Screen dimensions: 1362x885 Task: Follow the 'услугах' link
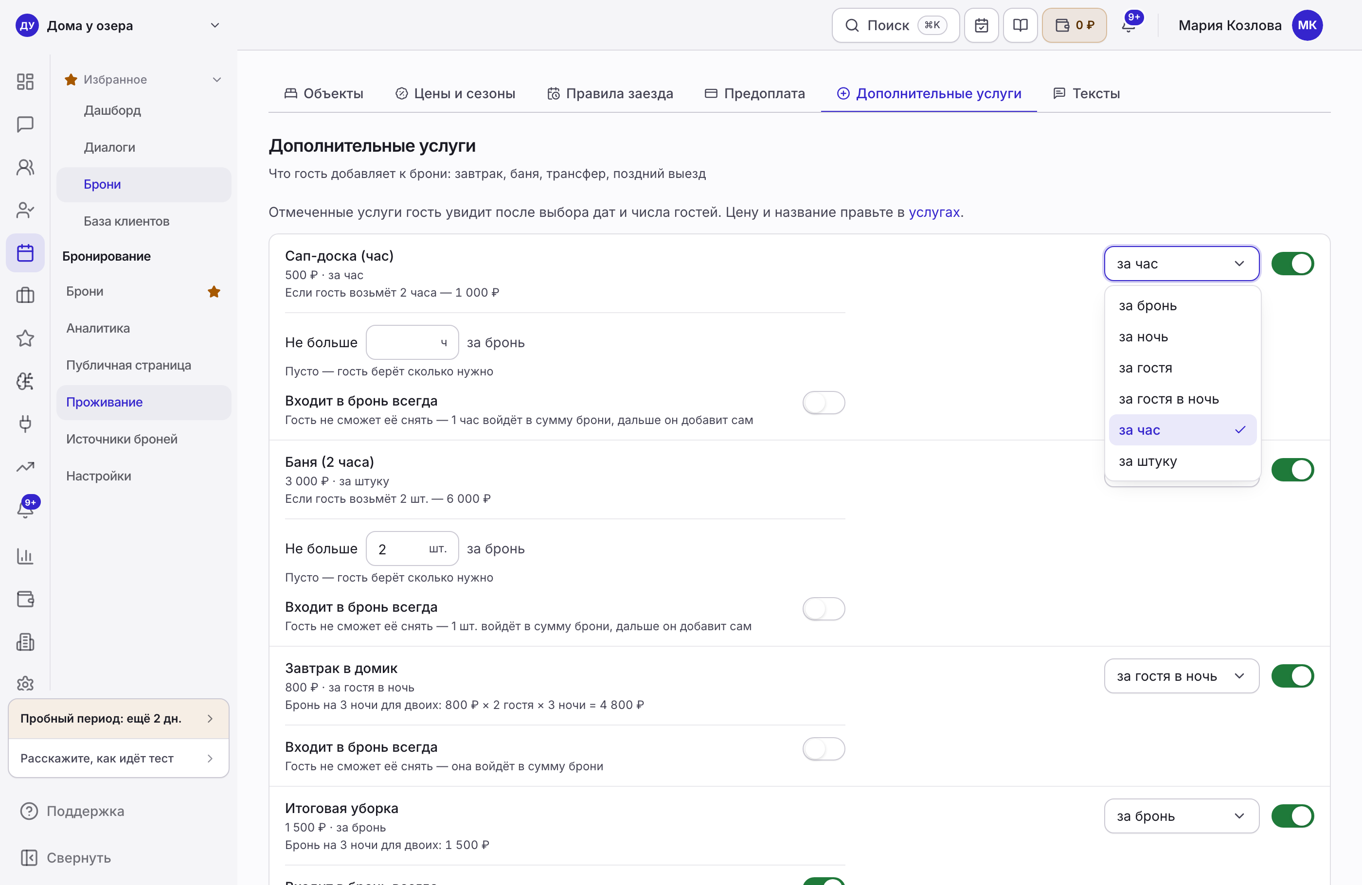click(934, 212)
